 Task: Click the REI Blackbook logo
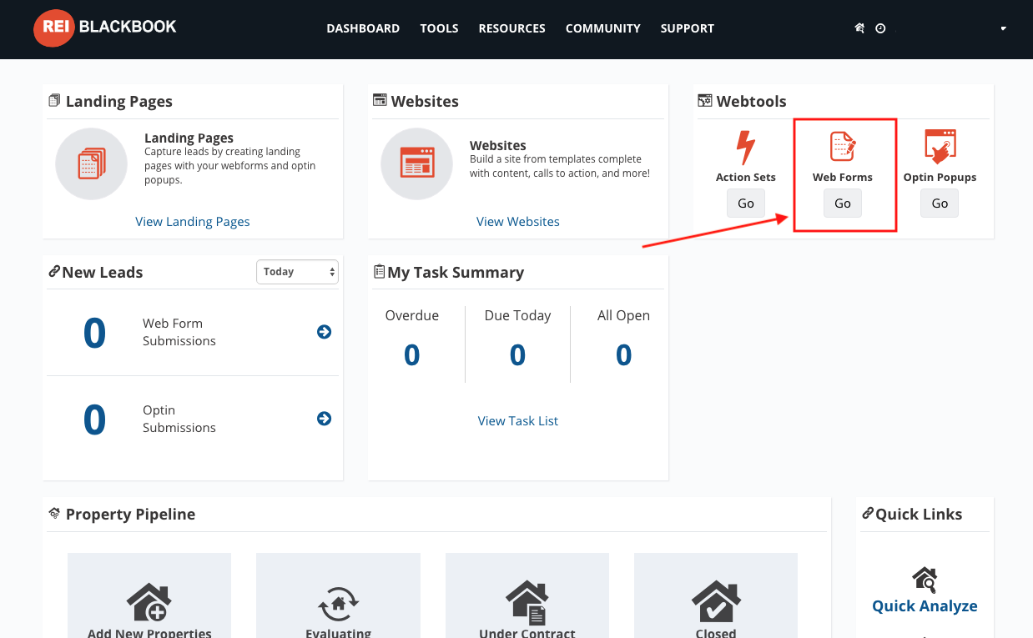[x=105, y=28]
